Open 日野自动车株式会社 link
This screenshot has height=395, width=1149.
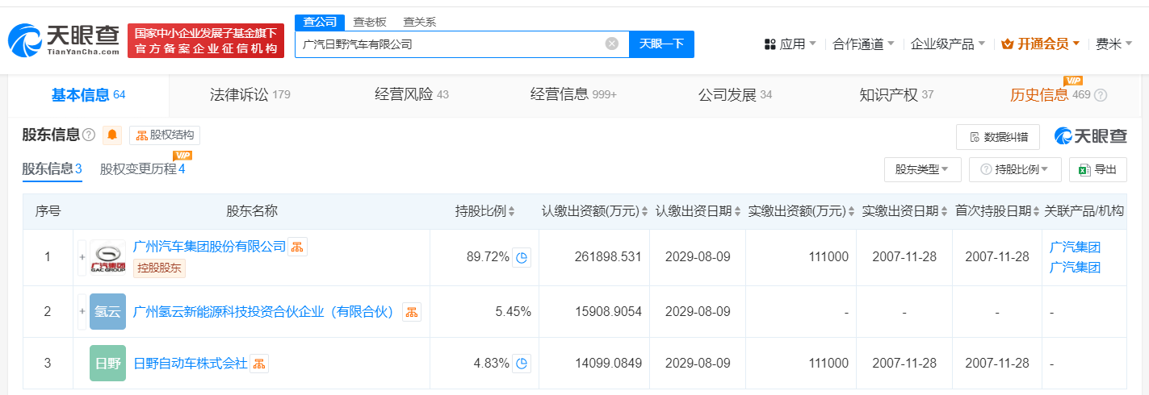(x=190, y=363)
